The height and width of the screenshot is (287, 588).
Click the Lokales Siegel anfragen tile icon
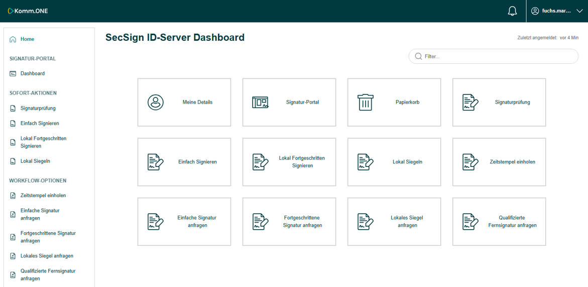click(x=365, y=221)
